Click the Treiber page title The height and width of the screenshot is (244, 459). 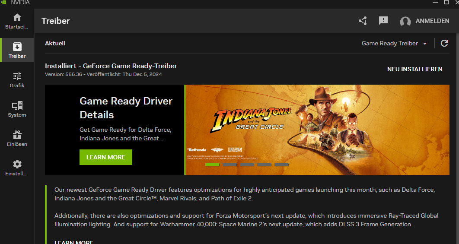tap(56, 21)
